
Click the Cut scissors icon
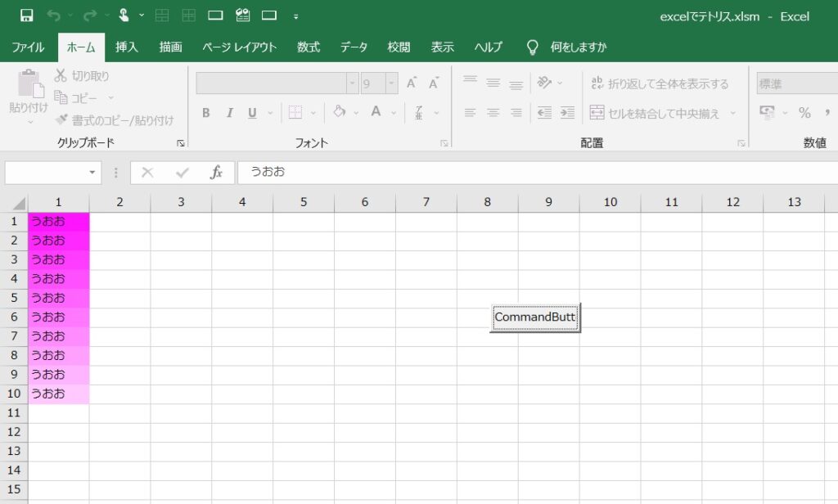pos(61,75)
